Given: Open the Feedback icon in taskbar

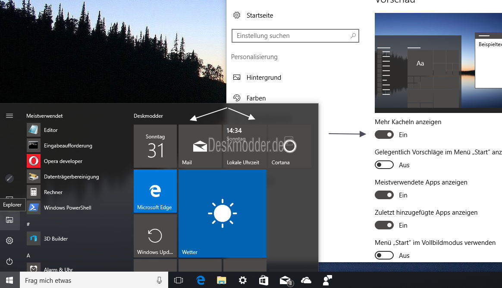Looking at the screenshot, I should coord(327,280).
